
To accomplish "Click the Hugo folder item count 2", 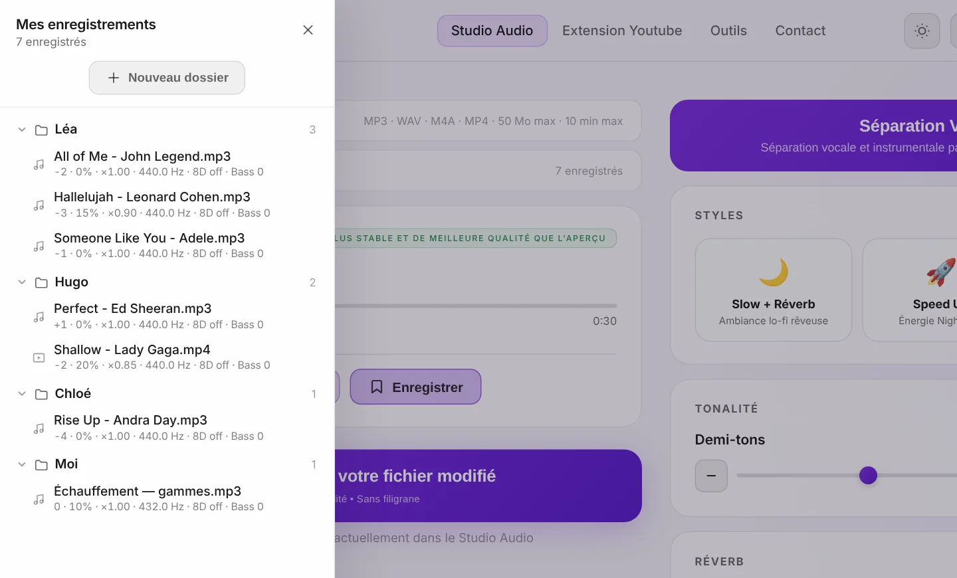I will click(x=312, y=283).
